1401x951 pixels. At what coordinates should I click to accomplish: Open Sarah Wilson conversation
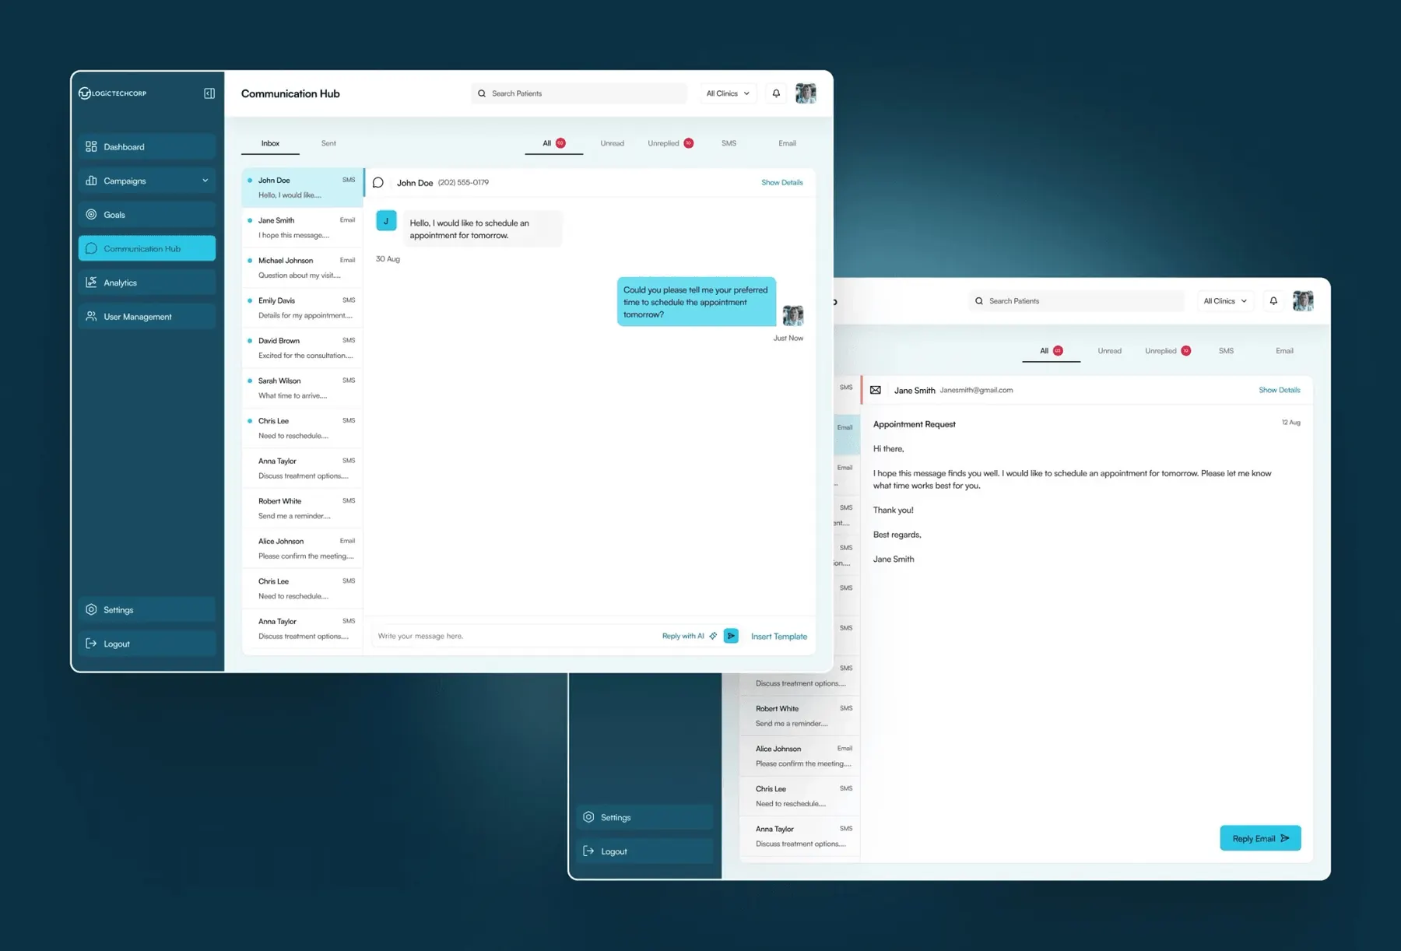pyautogui.click(x=302, y=388)
